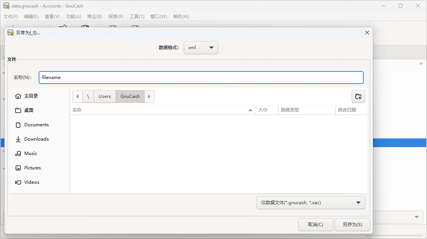Open the 文件(F) menu
Viewport: 427px width, 239px height.
(x=11, y=17)
